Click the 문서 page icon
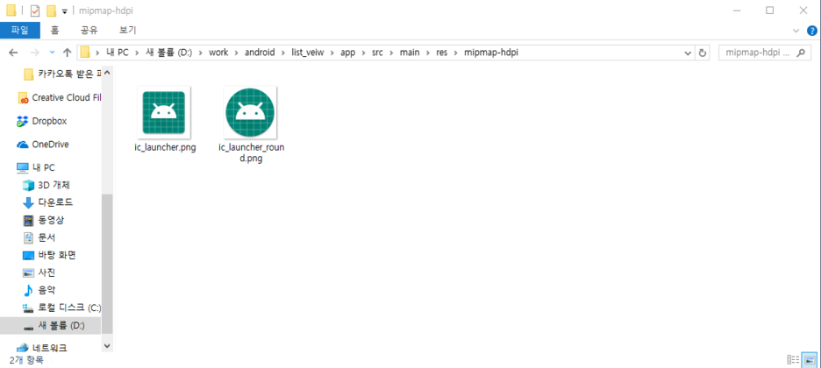Screen dimensions: 821x368 (28, 237)
